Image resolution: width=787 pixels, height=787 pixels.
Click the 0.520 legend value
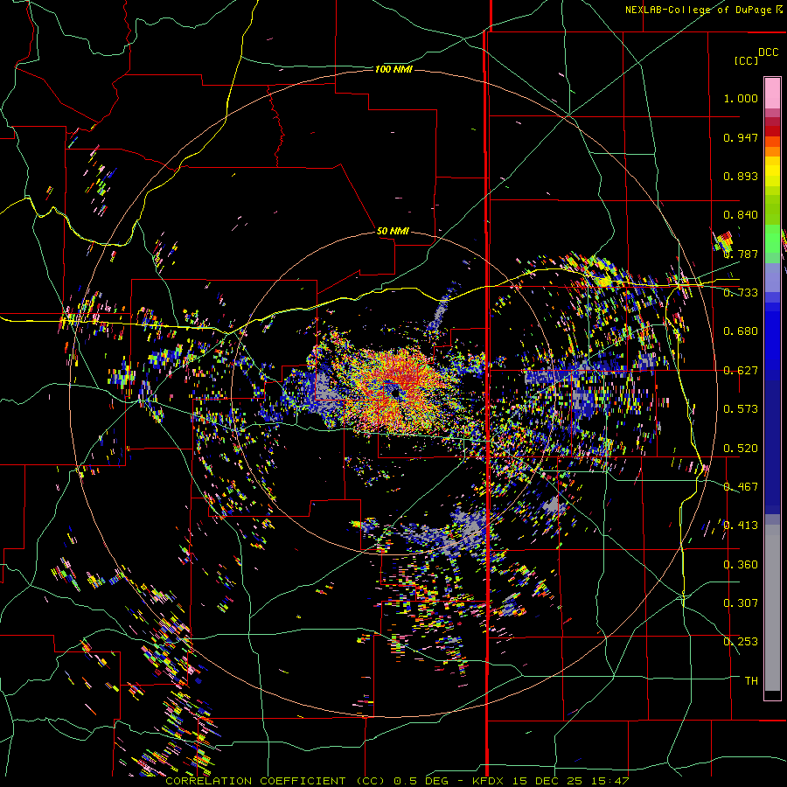(x=741, y=449)
